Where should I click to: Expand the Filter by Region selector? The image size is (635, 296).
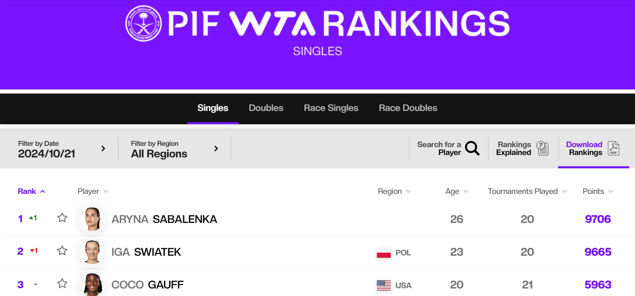click(174, 149)
